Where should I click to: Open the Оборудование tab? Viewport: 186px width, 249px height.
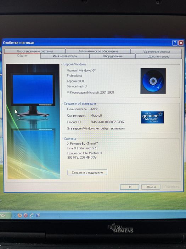(112, 56)
